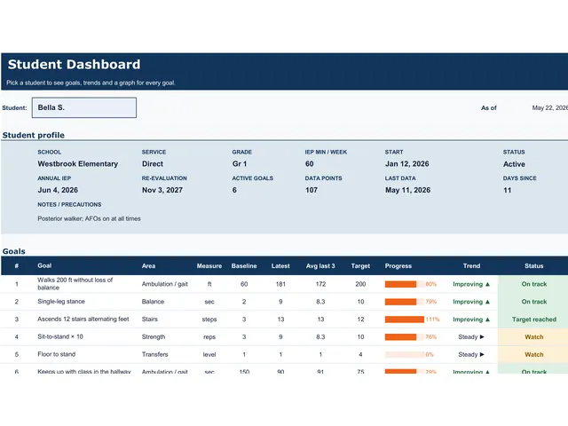Select the May 11, 2026 last data date
Viewport: 568px width, 426px height.
408,190
